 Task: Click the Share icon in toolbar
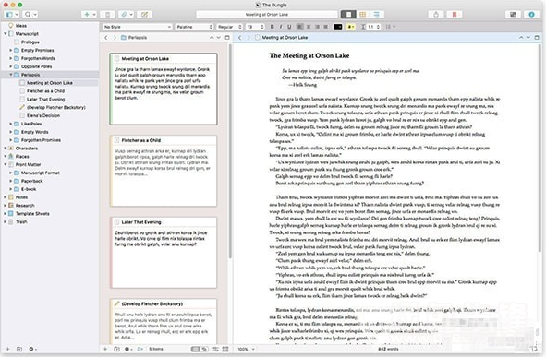click(436, 14)
